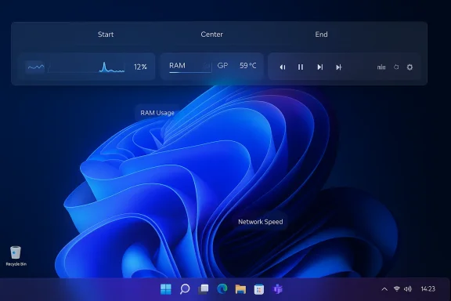
Task: Open the Windows Start menu
Action: tap(166, 289)
